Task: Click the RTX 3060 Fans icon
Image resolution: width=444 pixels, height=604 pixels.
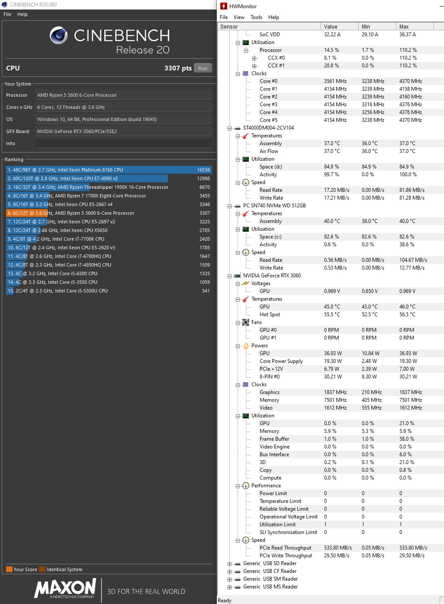Action: [x=246, y=322]
